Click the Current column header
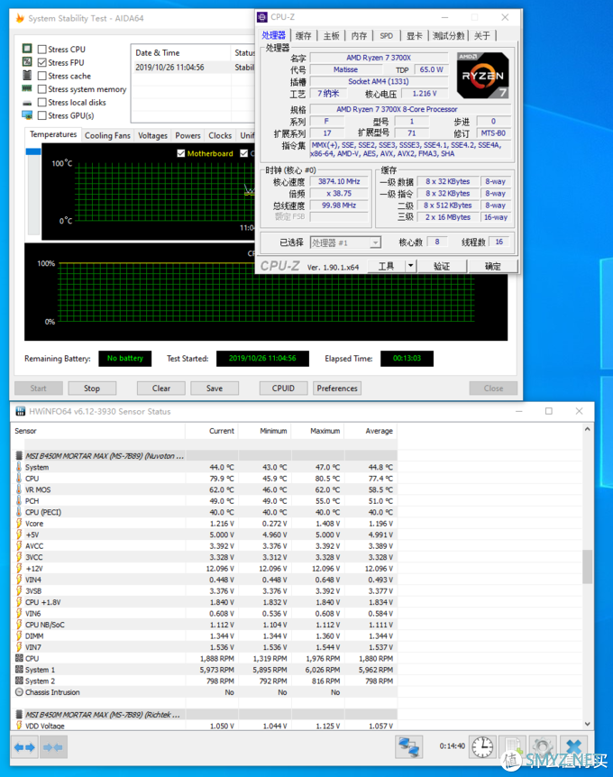The width and height of the screenshot is (613, 777). tap(212, 431)
